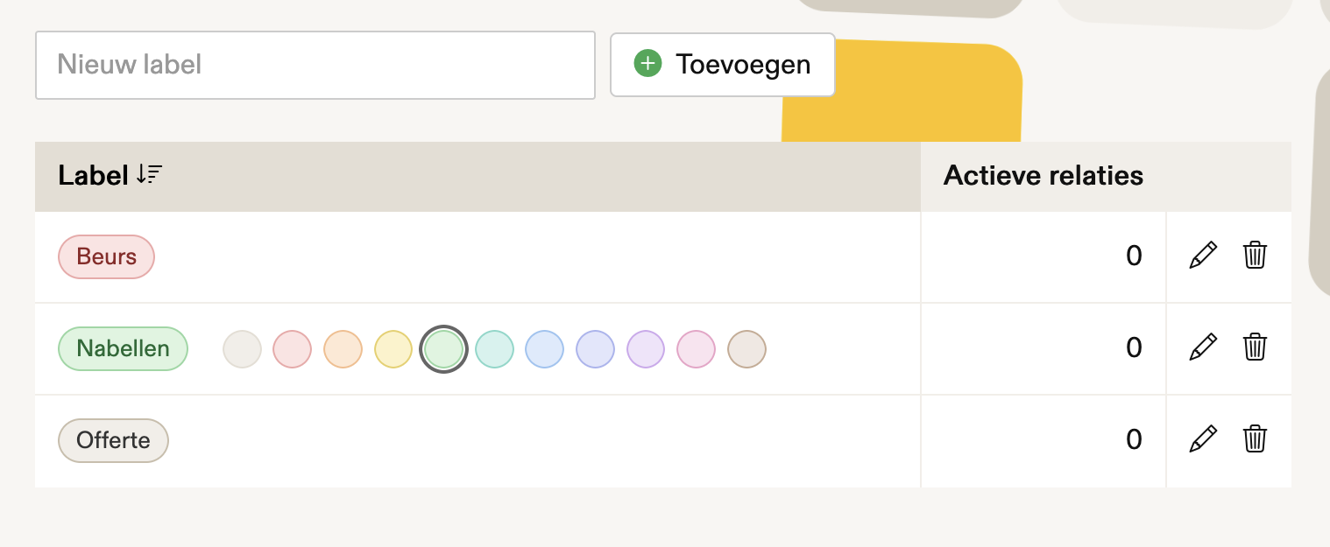1330x547 pixels.
Task: Select the pink color swatch
Action: pyautogui.click(x=697, y=349)
